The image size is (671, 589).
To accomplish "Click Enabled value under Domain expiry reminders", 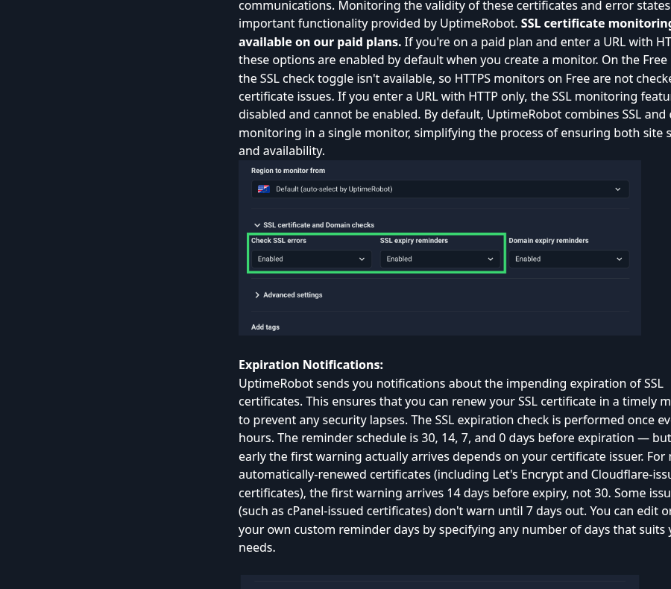I will [x=528, y=259].
